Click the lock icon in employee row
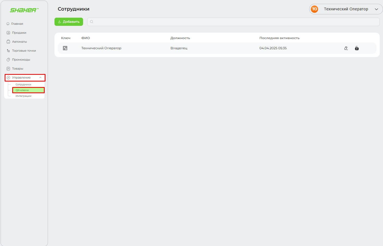 [357, 48]
